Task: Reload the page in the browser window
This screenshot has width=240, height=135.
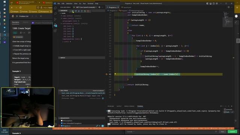Action: coord(20,7)
